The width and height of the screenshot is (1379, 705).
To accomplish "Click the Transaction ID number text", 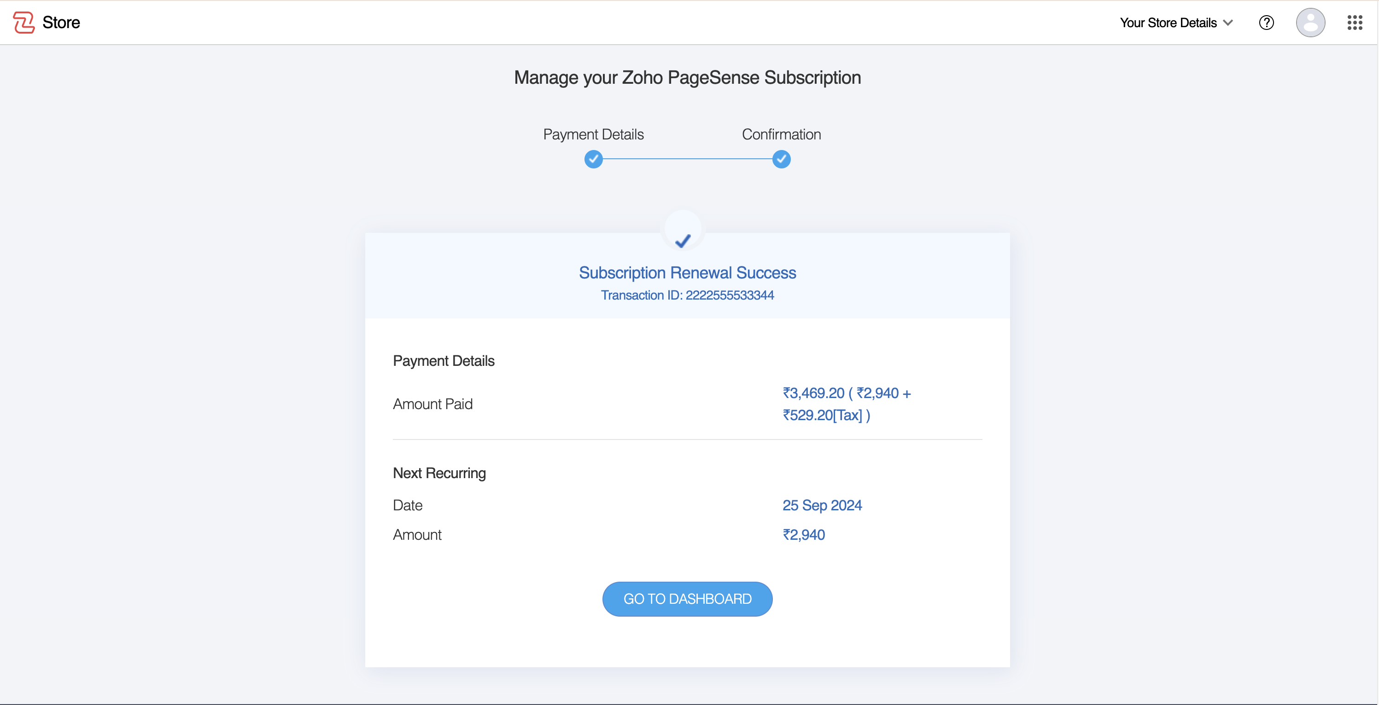I will point(730,295).
